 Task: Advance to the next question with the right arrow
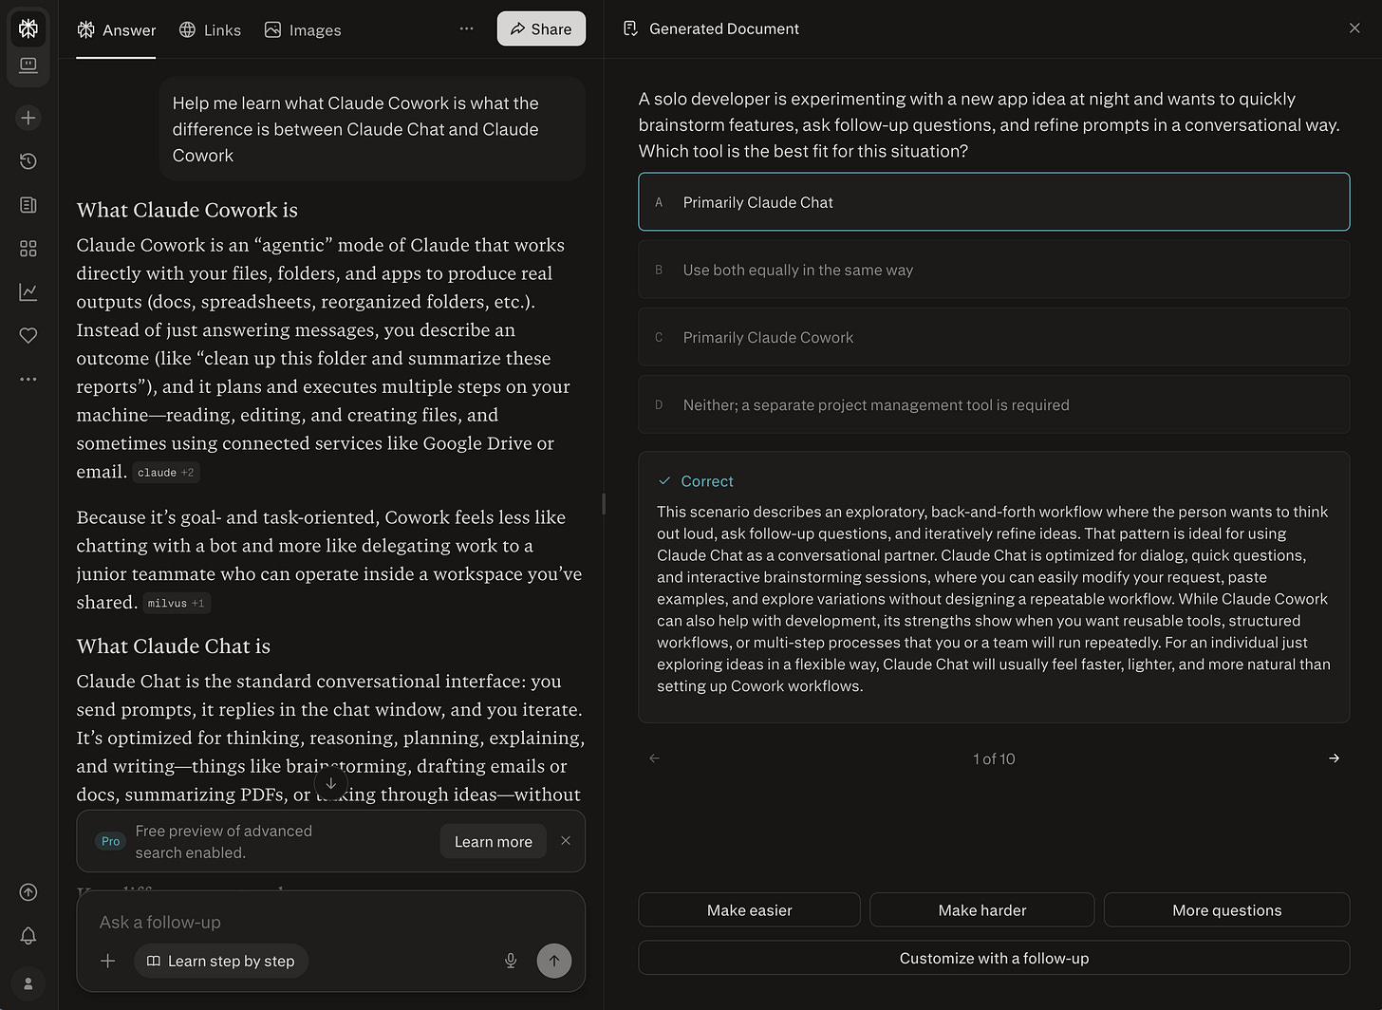pos(1334,758)
